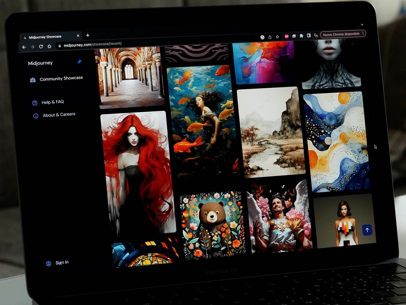The width and height of the screenshot is (406, 305).
Task: Select the Midjourney Showcase tab
Action: click(x=45, y=37)
